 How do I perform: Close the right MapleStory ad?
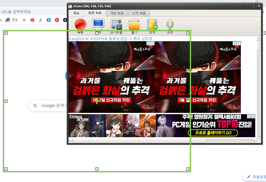[x=239, y=43]
